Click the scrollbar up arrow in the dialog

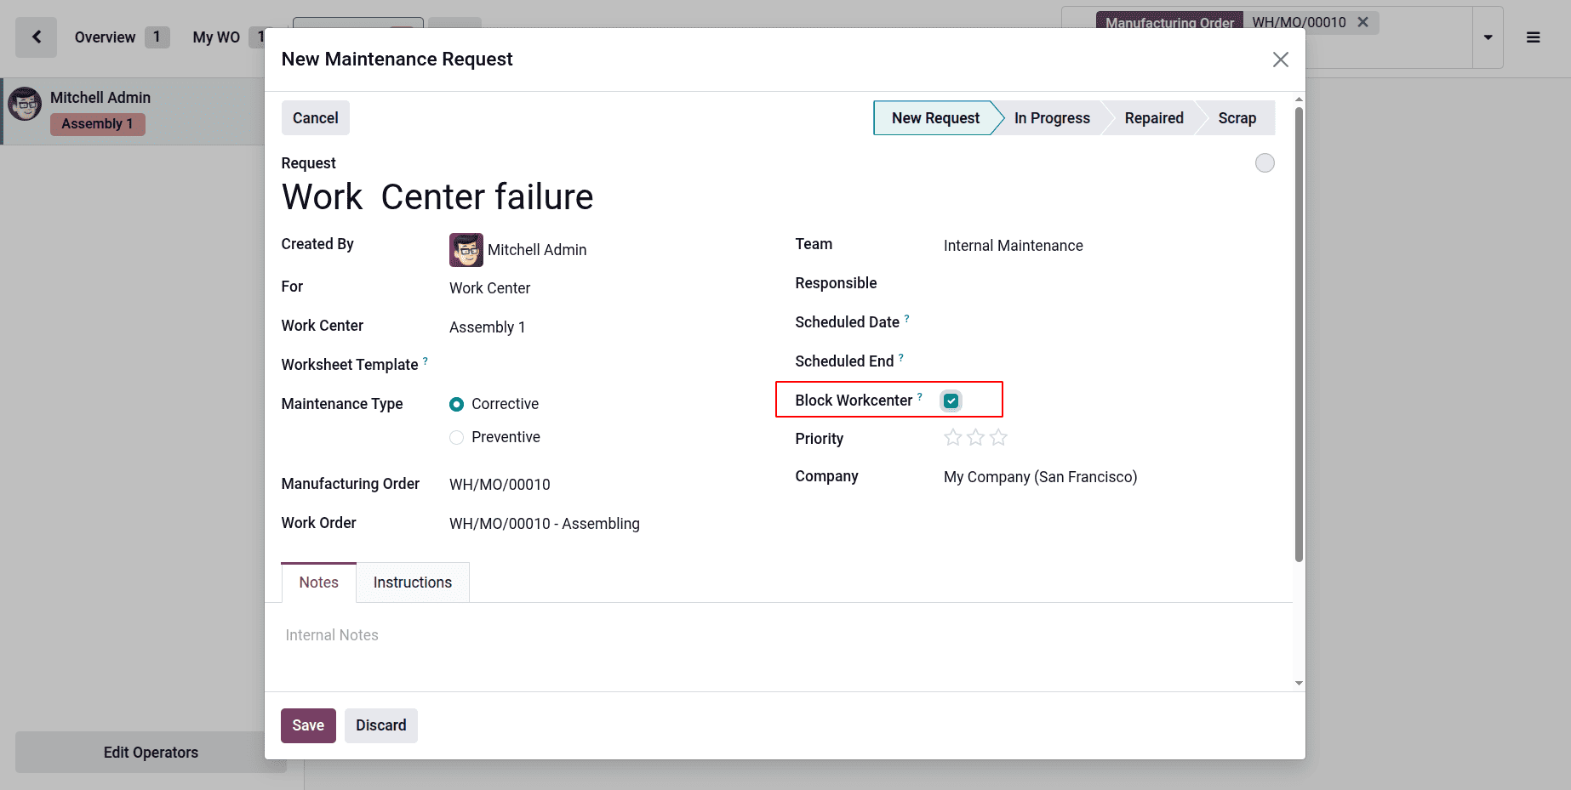pos(1299,99)
